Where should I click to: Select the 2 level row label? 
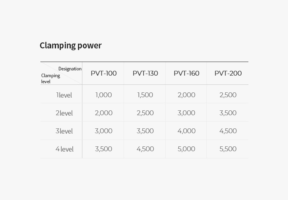(64, 113)
